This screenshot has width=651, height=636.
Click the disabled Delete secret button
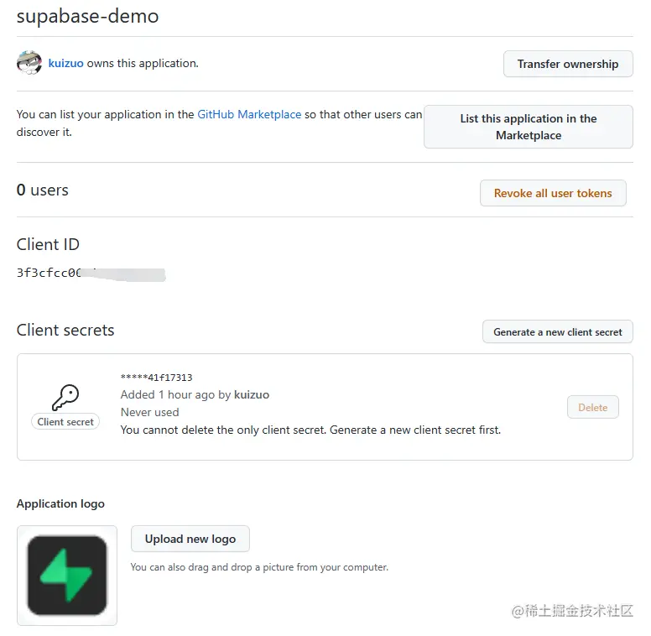[x=593, y=407]
